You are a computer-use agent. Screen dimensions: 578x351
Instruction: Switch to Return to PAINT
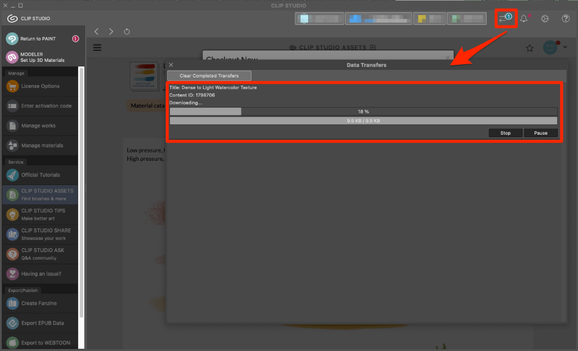(x=40, y=39)
